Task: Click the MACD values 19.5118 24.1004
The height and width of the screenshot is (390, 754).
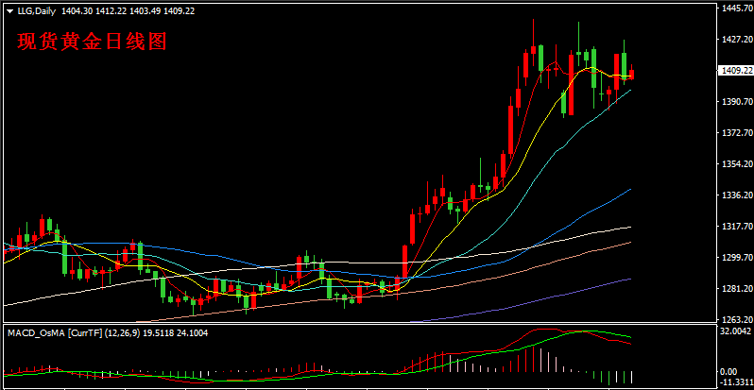Action: coord(175,332)
